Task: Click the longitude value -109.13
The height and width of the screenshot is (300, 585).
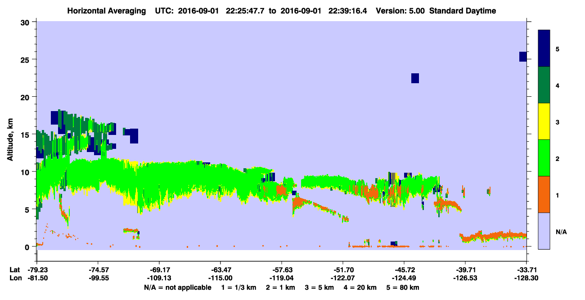Action: pos(159,278)
